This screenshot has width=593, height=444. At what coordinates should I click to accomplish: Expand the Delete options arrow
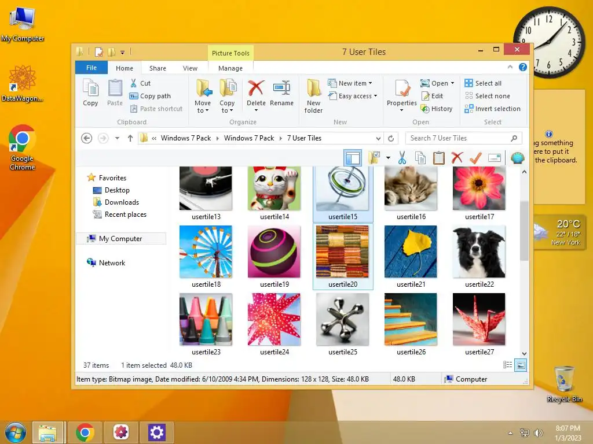[x=256, y=110]
